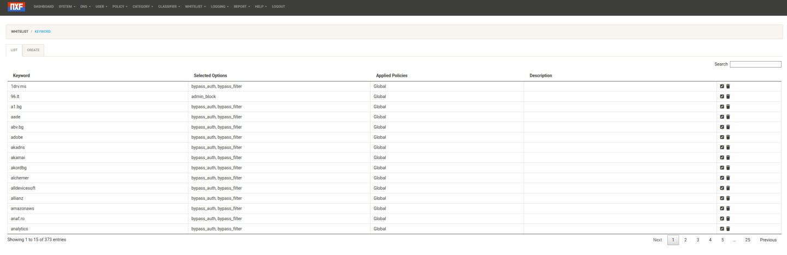
Task: Delete the akamai keyword entry
Action: 728,157
